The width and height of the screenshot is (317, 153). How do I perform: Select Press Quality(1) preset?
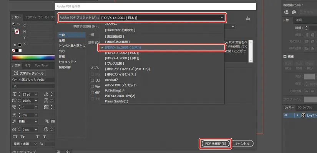(x=163, y=101)
